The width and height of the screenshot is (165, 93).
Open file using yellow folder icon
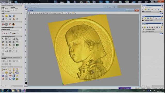[6, 16]
